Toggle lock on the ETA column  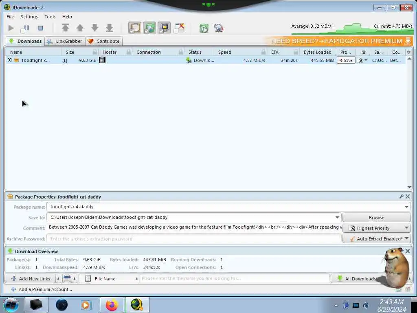pos(296,52)
